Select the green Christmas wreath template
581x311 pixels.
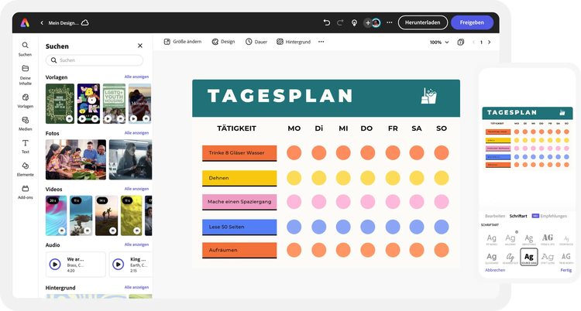(x=60, y=104)
